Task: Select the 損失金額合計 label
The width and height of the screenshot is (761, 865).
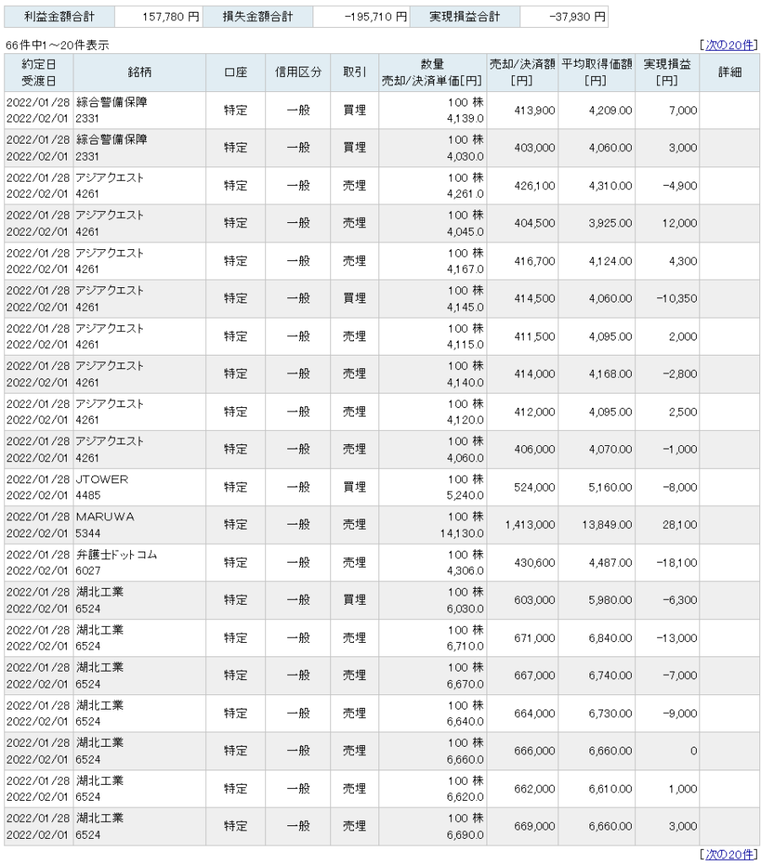Action: [258, 17]
